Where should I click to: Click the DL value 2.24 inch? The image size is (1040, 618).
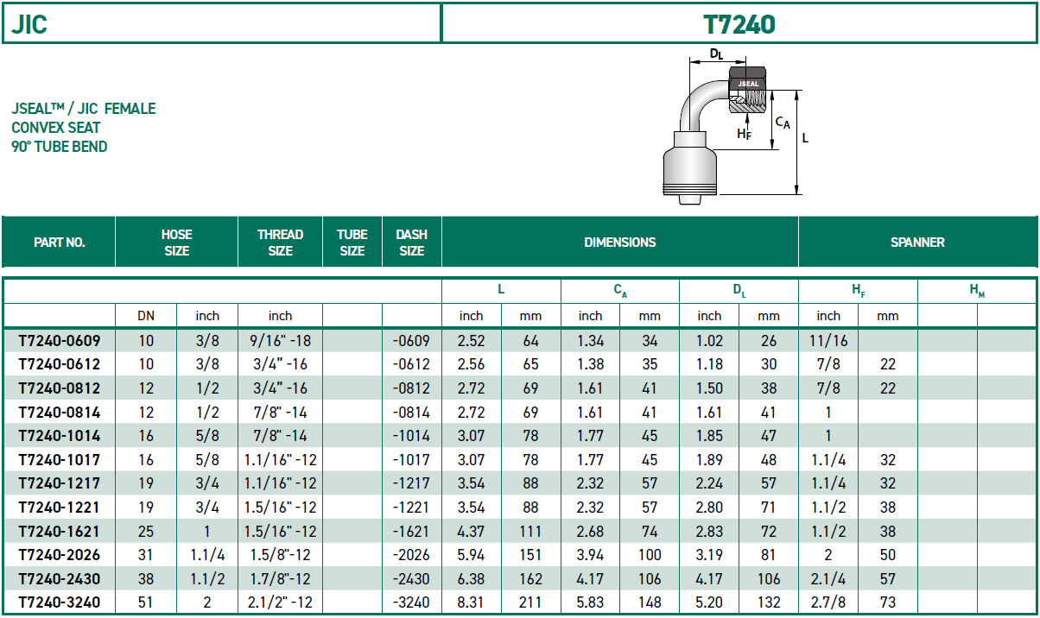(710, 483)
